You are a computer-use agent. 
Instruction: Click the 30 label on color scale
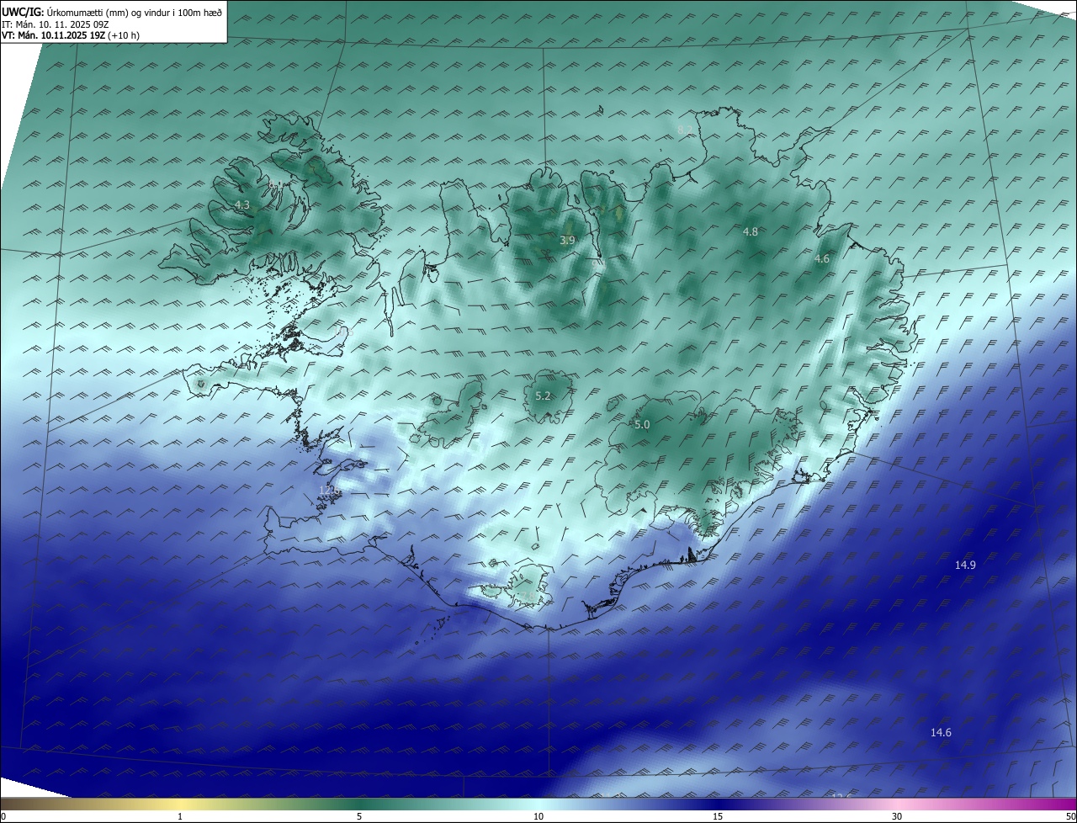point(897,816)
